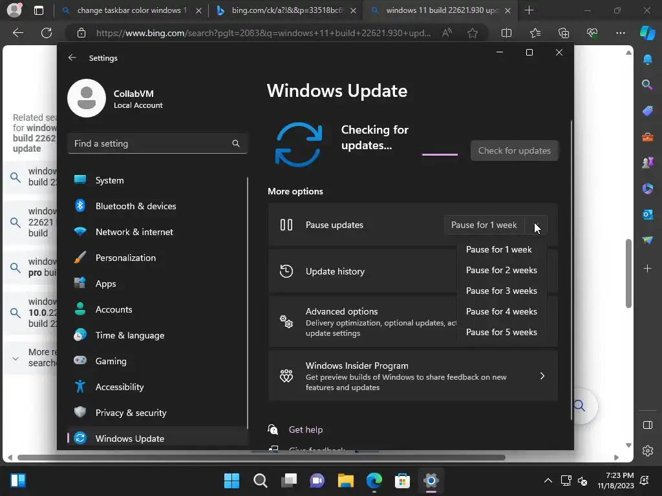Screen dimensions: 662x496
Task: Click Edge sidebar tools briefcase icon
Action: click(647, 137)
